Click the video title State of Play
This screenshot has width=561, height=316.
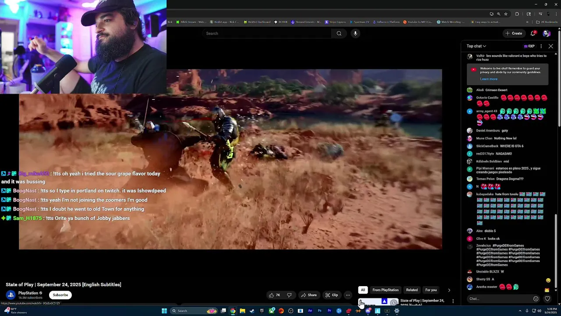tap(64, 284)
